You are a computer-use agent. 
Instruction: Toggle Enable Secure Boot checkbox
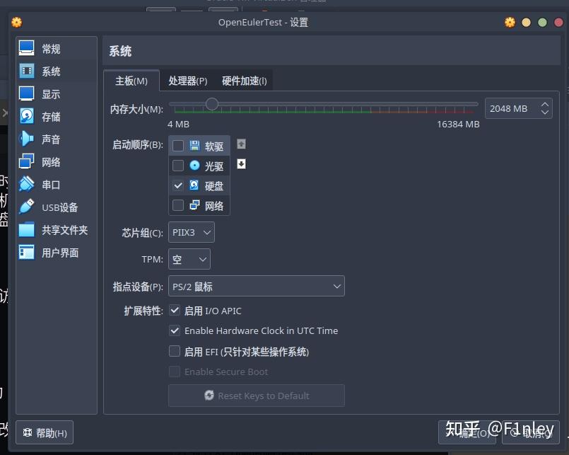(x=175, y=372)
